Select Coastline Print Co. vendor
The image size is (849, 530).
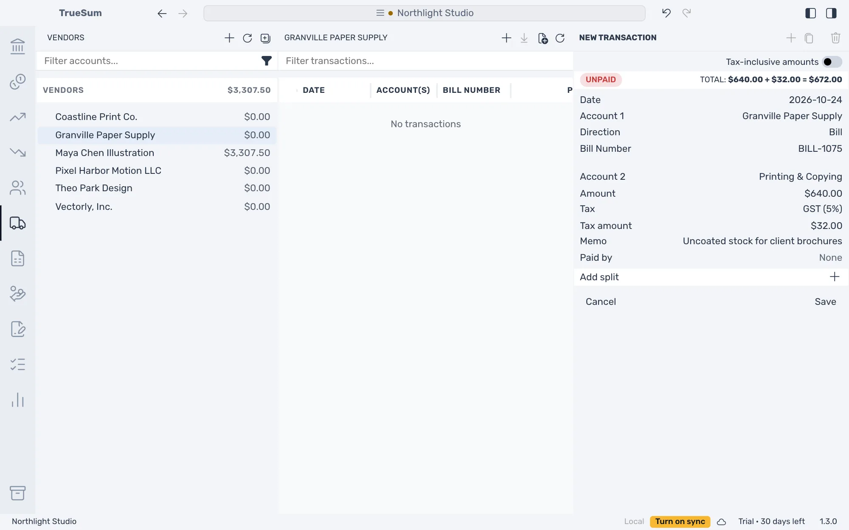pyautogui.click(x=157, y=117)
